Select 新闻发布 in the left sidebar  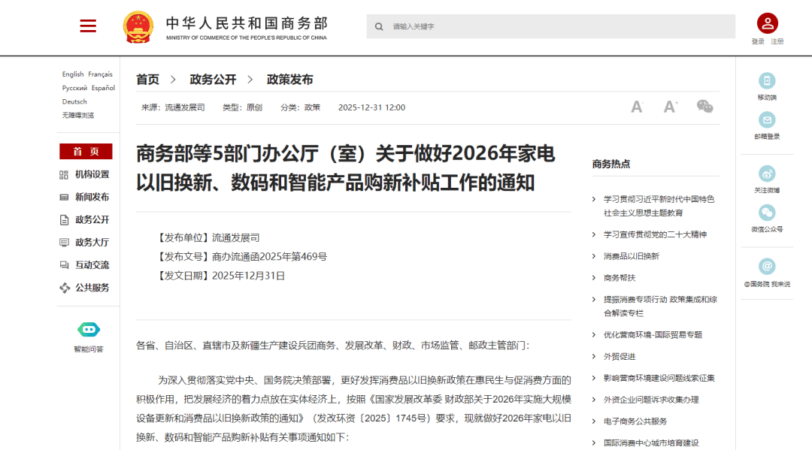92,197
